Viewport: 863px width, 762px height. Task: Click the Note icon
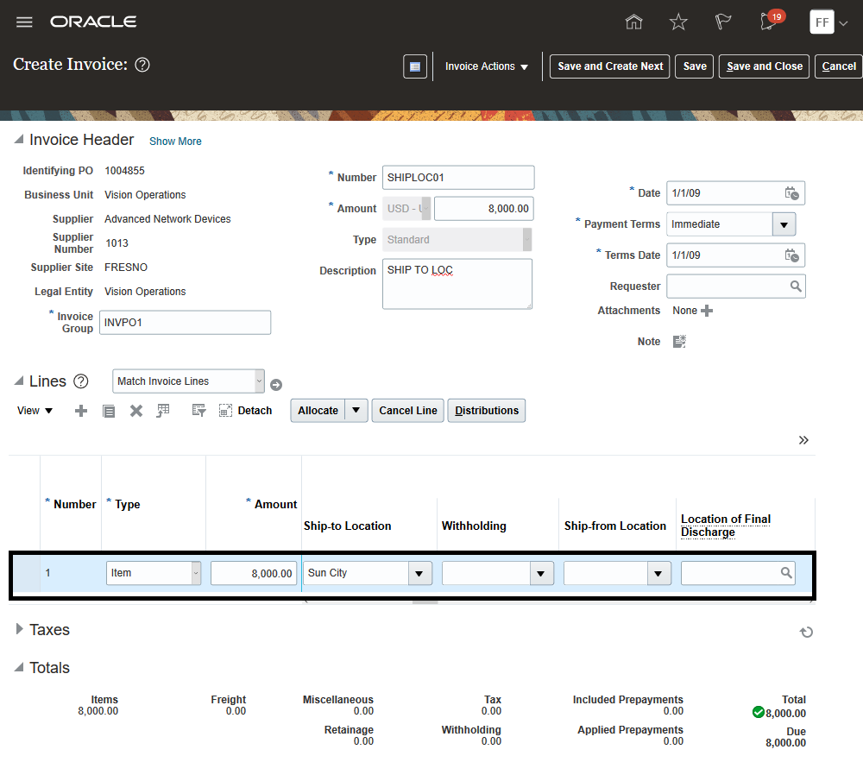(679, 342)
